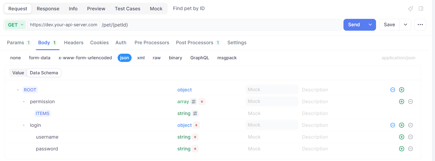The width and height of the screenshot is (435, 161).
Task: Select the none body type
Action: (15, 58)
